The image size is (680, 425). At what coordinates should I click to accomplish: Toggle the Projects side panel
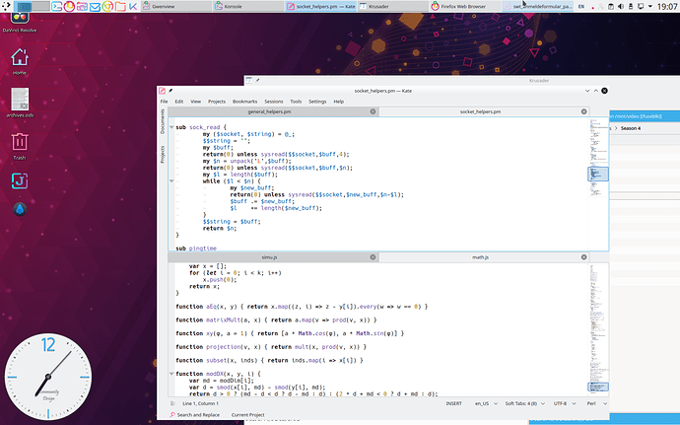[x=163, y=155]
